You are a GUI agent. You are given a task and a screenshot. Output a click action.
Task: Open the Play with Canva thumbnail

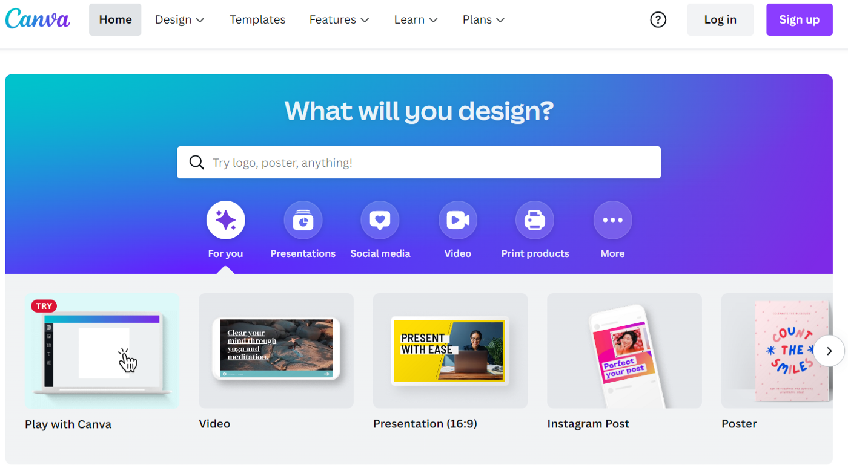[x=102, y=351]
